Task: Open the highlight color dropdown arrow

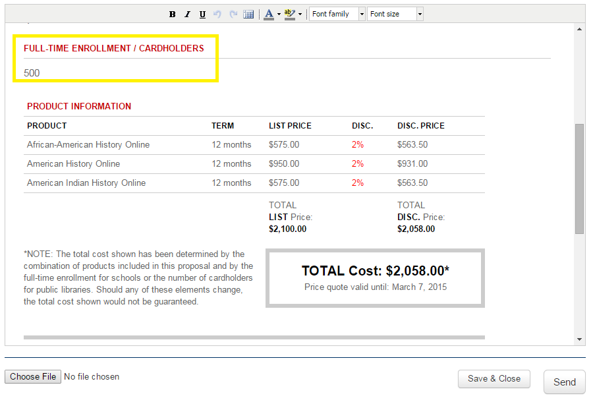Action: [300, 14]
